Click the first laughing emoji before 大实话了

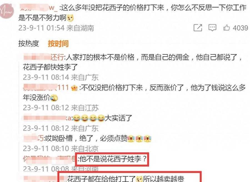point(77,118)
